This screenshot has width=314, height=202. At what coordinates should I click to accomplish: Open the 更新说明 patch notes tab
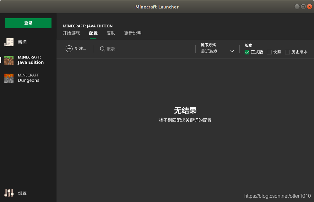(x=133, y=33)
